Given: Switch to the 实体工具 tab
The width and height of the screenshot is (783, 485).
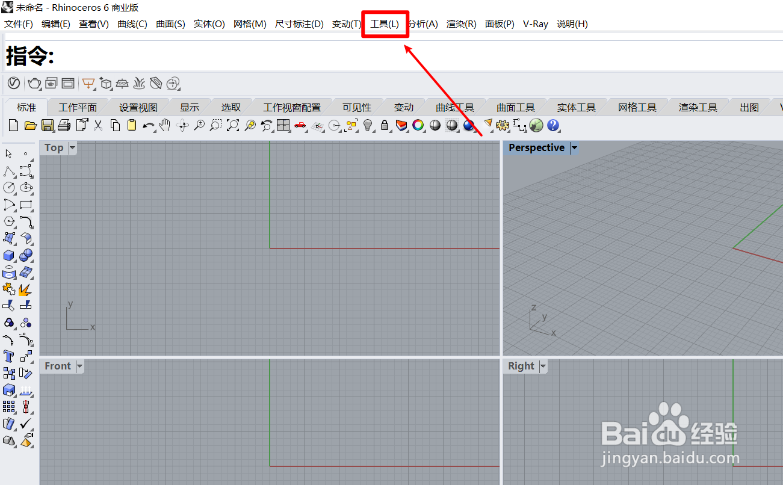Looking at the screenshot, I should (x=577, y=108).
